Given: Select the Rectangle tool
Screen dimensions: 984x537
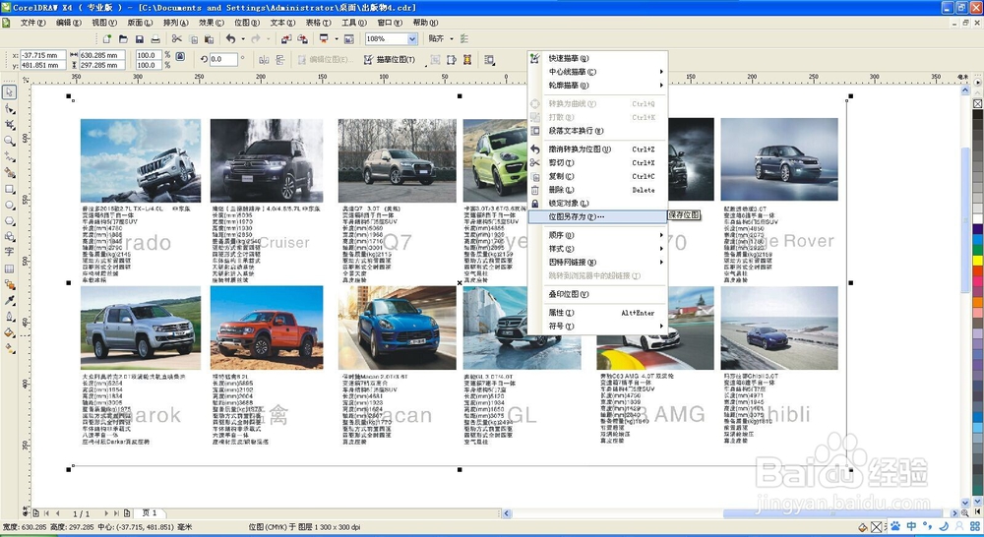Looking at the screenshot, I should [x=10, y=189].
